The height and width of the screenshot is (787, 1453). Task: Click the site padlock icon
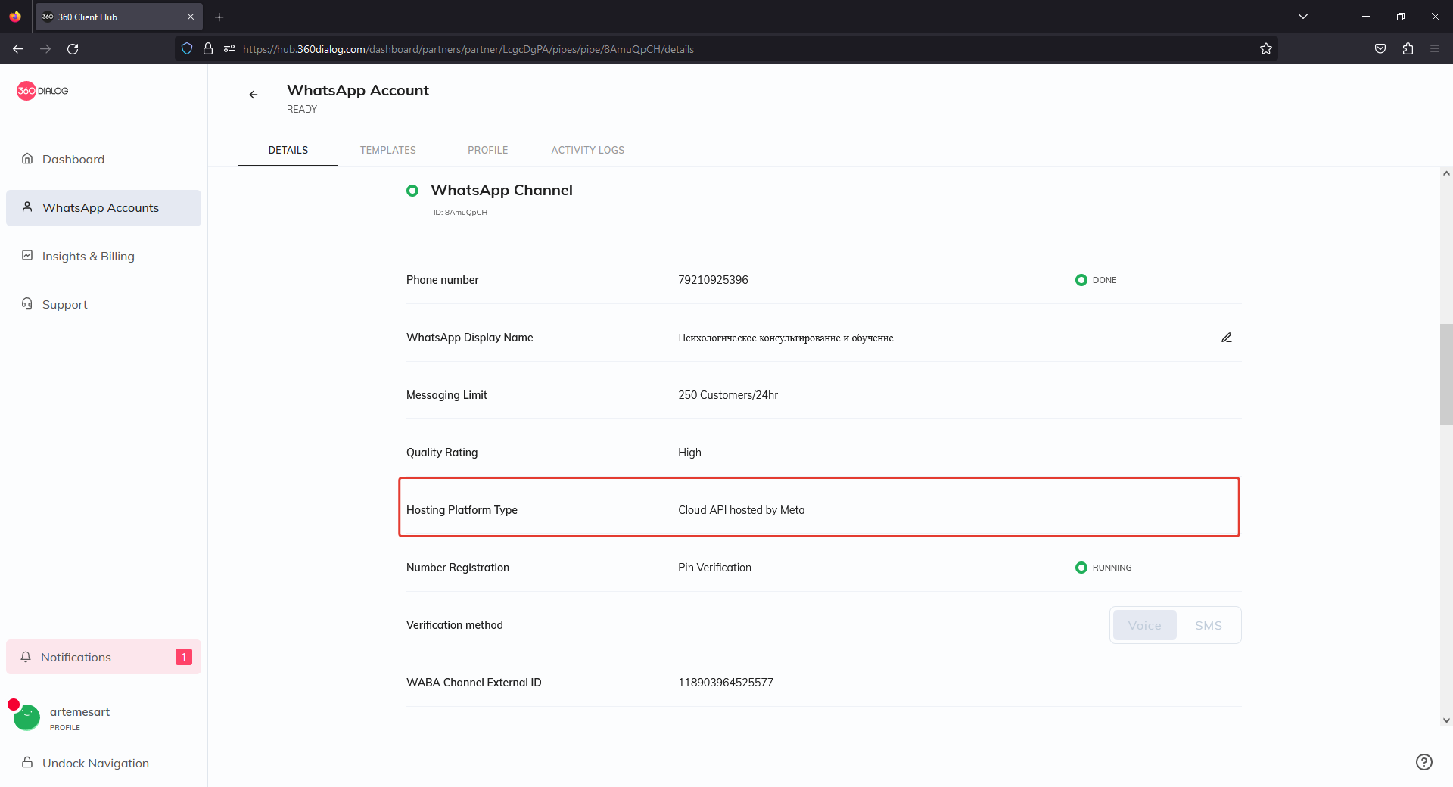[208, 48]
